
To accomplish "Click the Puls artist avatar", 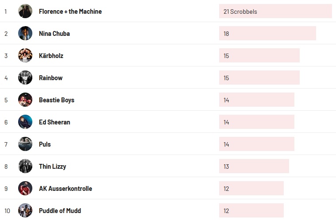I will click(25, 144).
